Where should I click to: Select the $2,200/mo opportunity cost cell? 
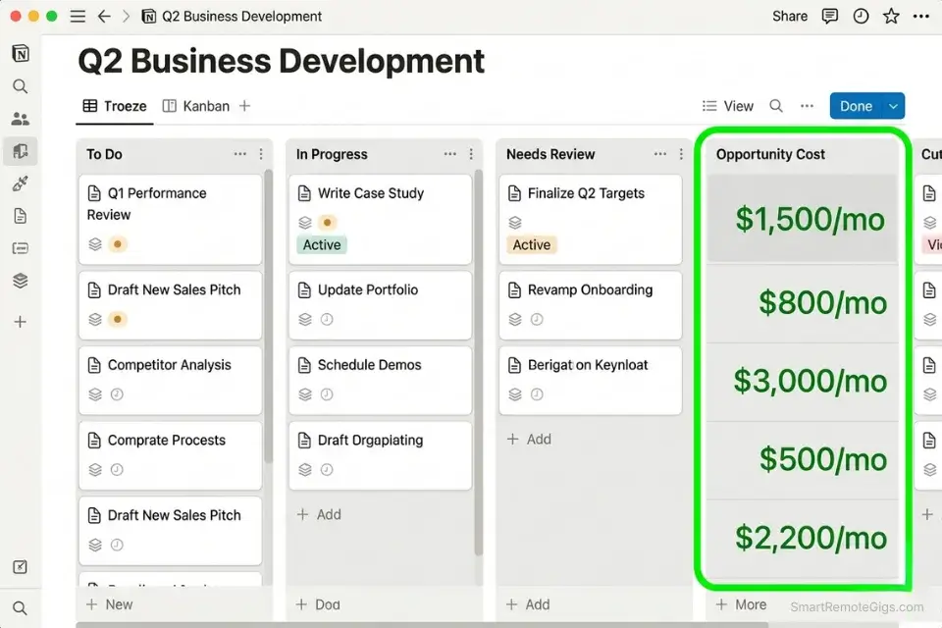(x=802, y=538)
